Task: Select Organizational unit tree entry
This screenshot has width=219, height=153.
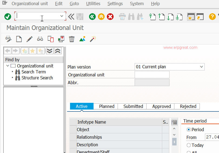Action: point(35,66)
